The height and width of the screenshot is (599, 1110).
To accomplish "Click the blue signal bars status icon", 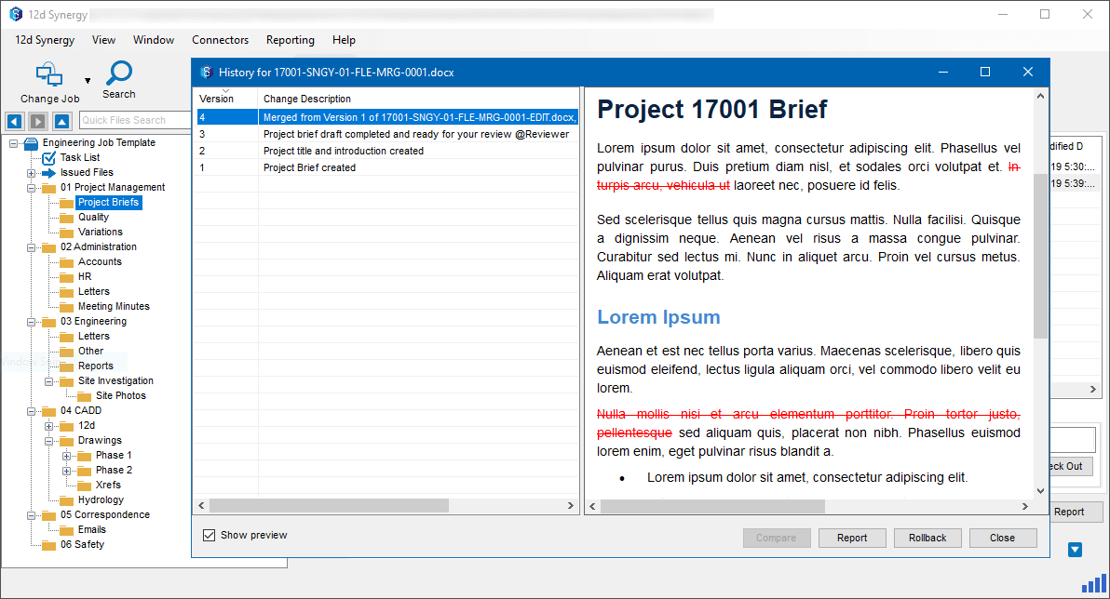I will [1093, 583].
